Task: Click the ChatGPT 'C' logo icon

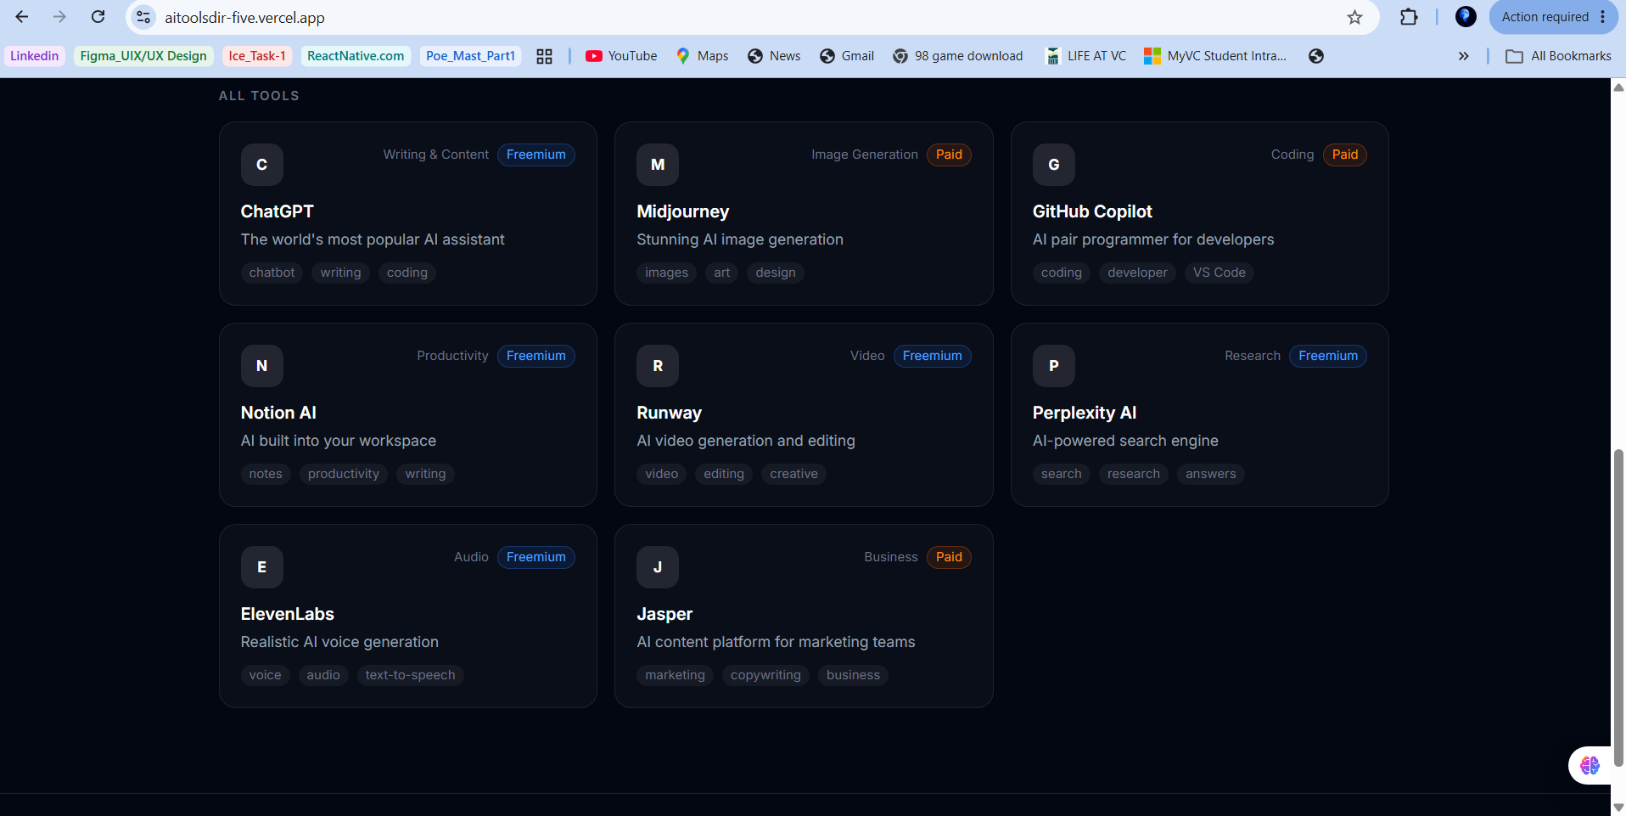Action: click(x=262, y=165)
